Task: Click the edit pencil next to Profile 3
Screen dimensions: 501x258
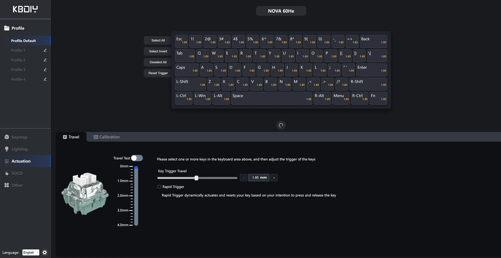Action: [45, 69]
